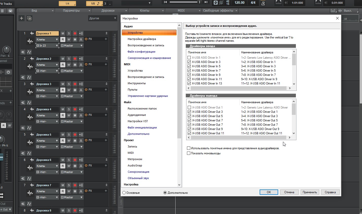The image size is (362, 214).
Task: Mute Дорожка 2 with M button
Action: pyautogui.click(x=63, y=59)
